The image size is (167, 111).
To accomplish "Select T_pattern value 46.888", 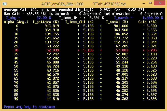I will (53, 62).
